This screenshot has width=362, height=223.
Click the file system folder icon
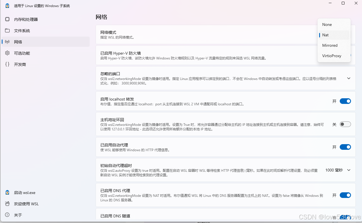[7, 31]
